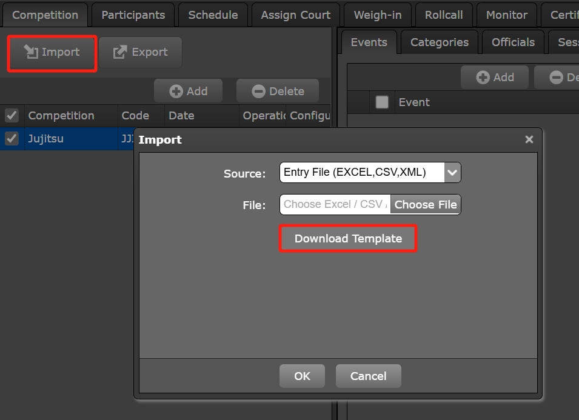Click the Import icon with the arrow symbol
The height and width of the screenshot is (420, 579).
coord(32,53)
